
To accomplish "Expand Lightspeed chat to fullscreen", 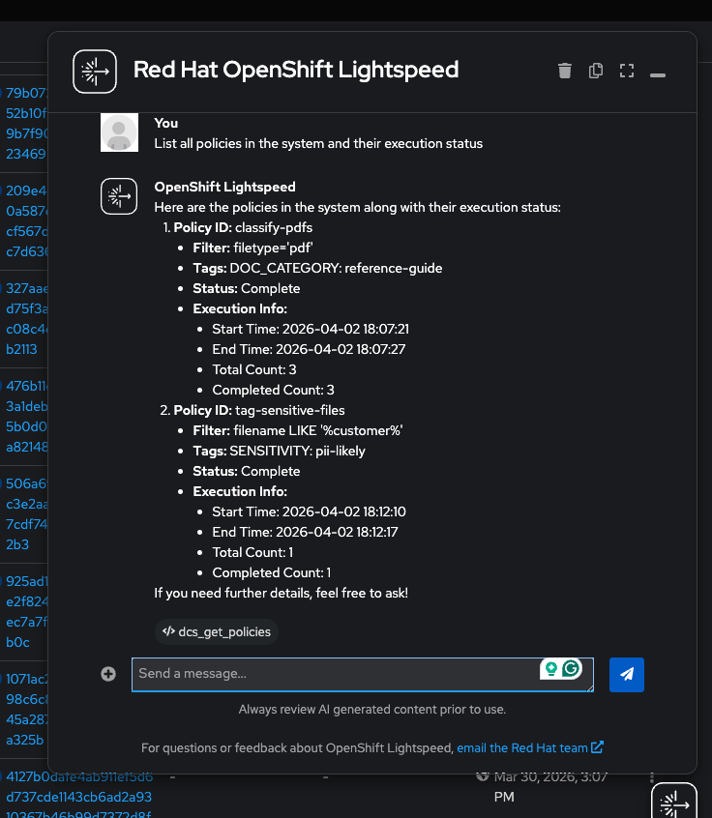I will [627, 71].
